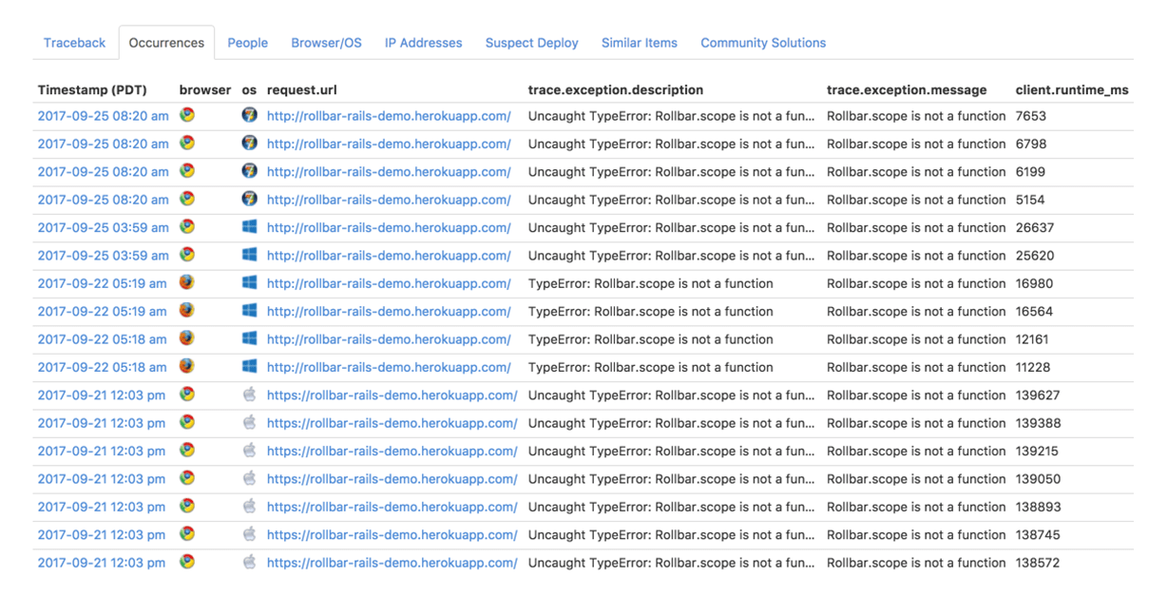Image resolution: width=1167 pixels, height=597 pixels.
Task: Click the Firefox icon in the 16980 runtime row
Action: coord(187,283)
